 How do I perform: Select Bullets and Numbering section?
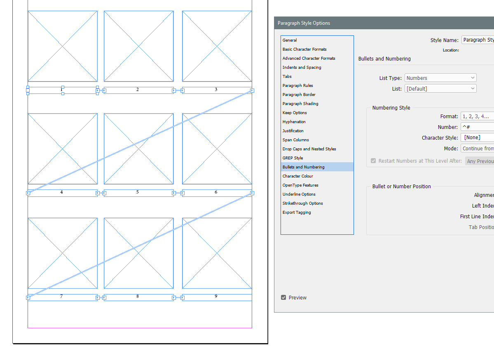[x=317, y=167]
